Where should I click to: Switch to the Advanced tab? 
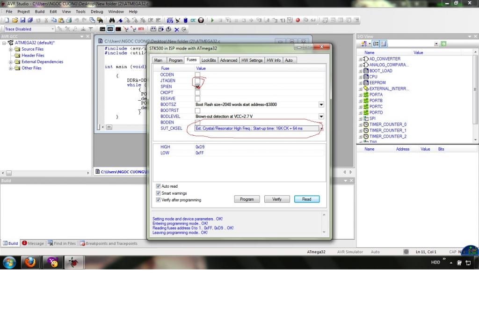point(228,60)
